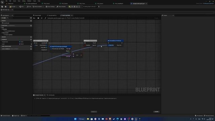Select the PointLoopBody function
This screenshot has width=215, height=121.
[8, 35]
